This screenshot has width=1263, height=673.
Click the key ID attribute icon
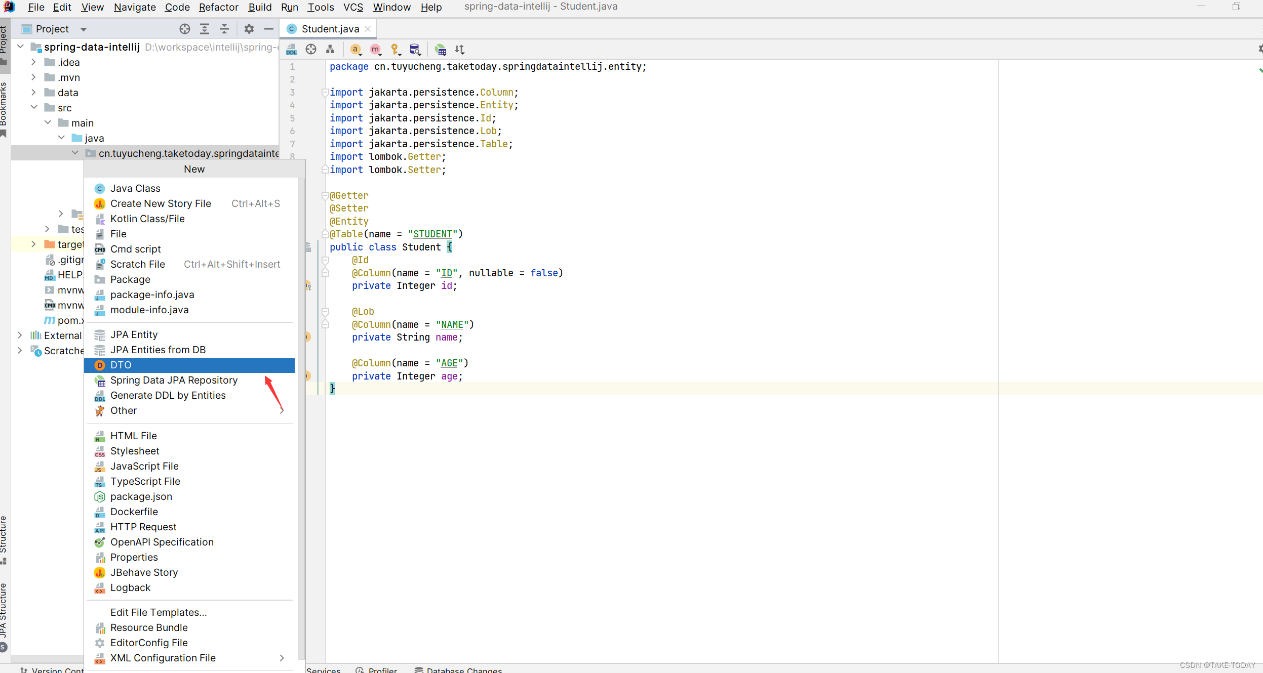(x=395, y=50)
